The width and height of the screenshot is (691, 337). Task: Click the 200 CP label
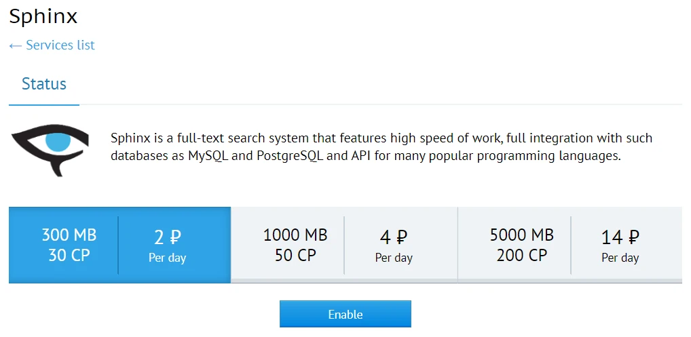(x=521, y=256)
